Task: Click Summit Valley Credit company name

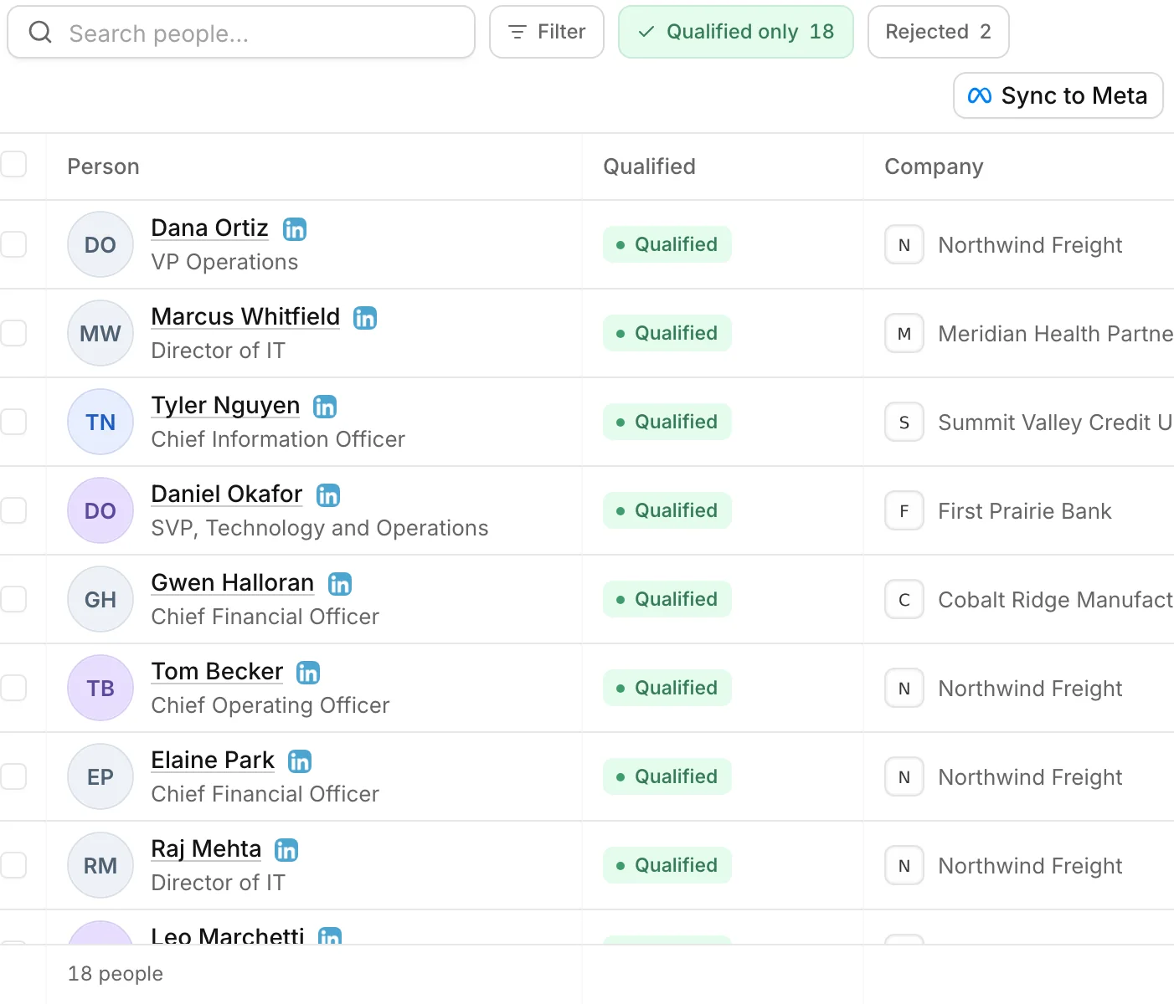Action: [1056, 423]
